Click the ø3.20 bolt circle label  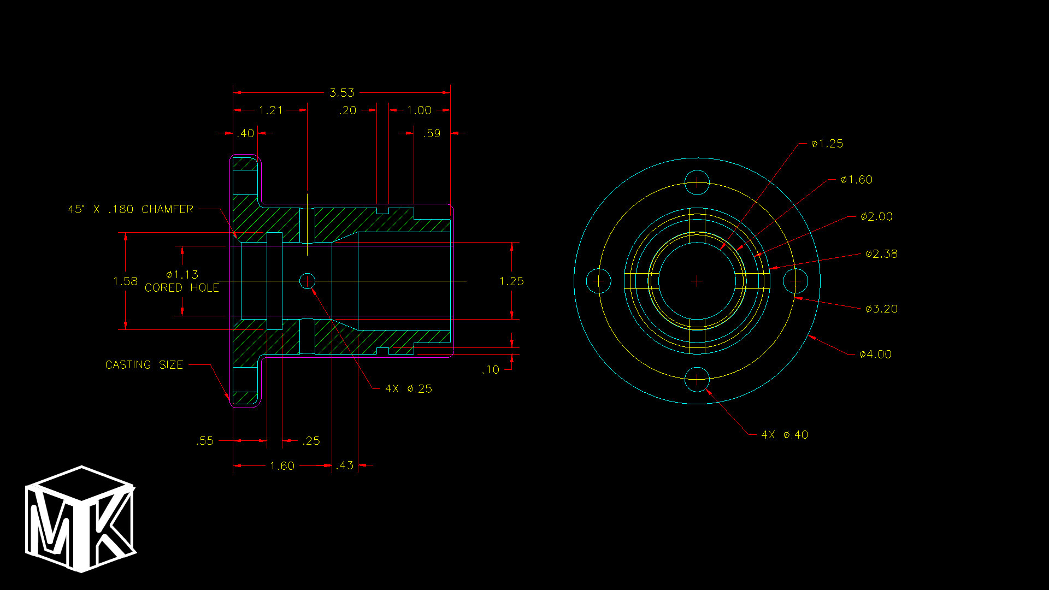tap(881, 309)
